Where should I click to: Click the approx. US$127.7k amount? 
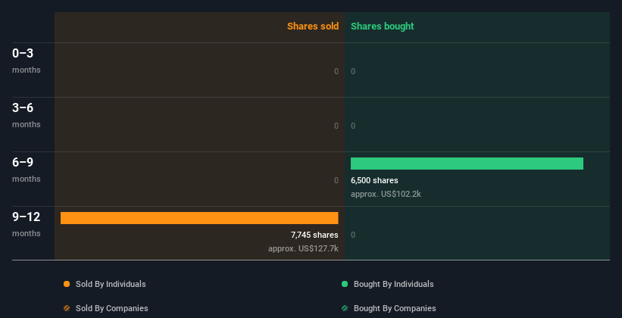(x=303, y=248)
